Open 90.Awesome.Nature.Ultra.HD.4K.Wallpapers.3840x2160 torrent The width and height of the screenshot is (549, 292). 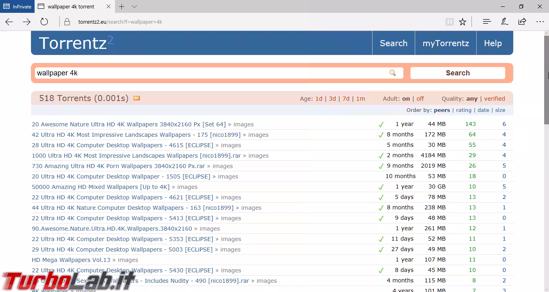(112, 229)
